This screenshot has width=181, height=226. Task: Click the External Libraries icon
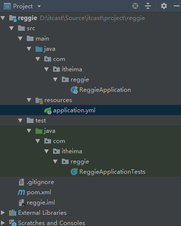(x=13, y=213)
